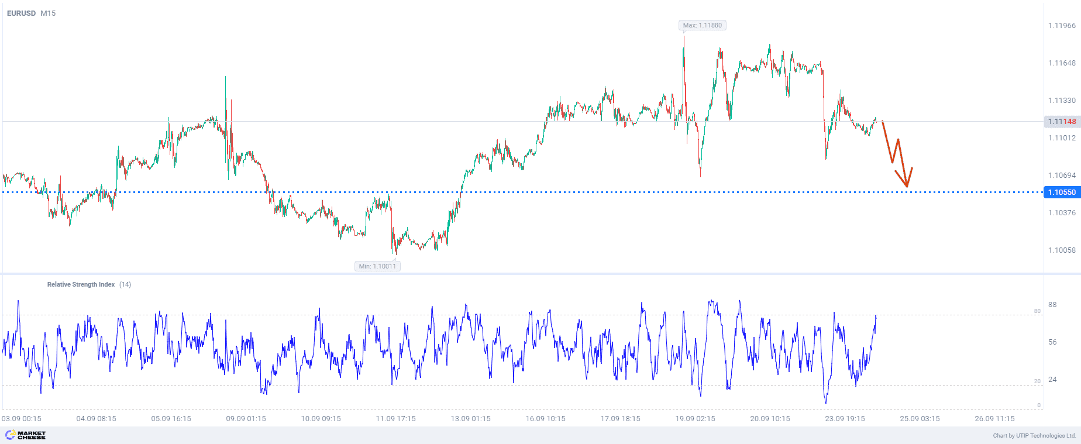Click the Min: 1.10011 price marker
This screenshot has width=1081, height=444.
coord(377,266)
